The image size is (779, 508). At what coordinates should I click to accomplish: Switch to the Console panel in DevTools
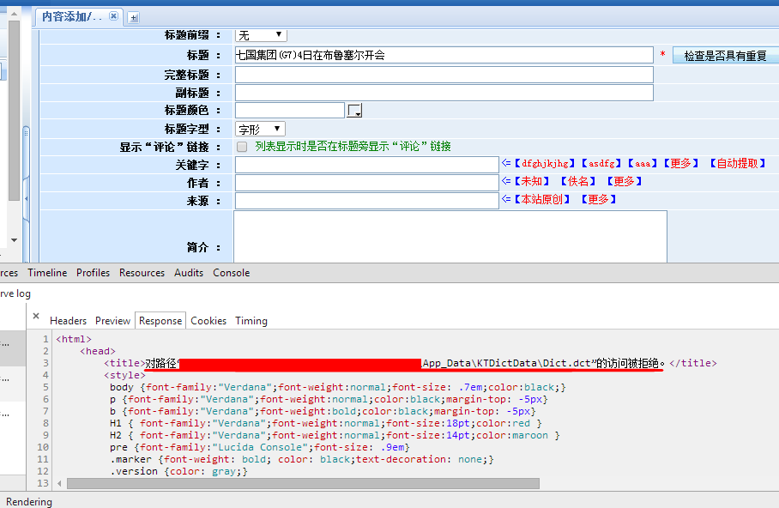click(x=231, y=273)
